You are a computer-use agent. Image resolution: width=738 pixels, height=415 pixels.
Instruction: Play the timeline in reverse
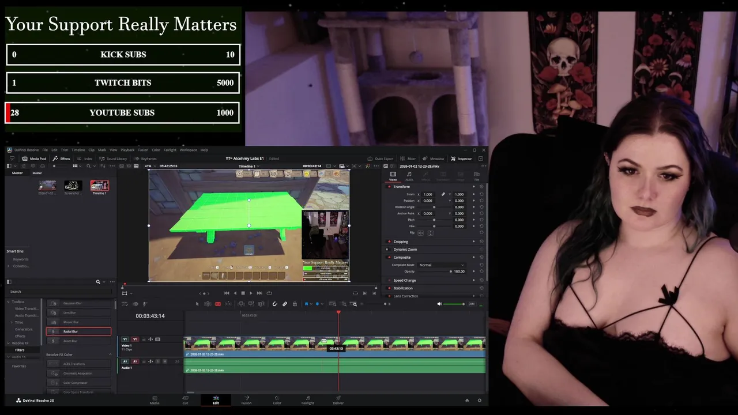(235, 293)
